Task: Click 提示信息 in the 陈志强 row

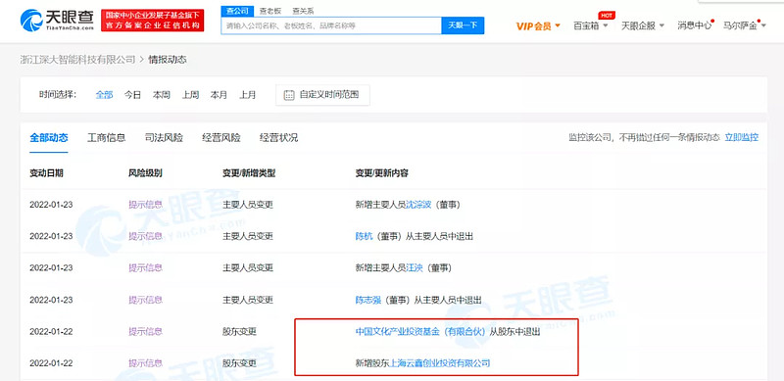Action: click(145, 300)
